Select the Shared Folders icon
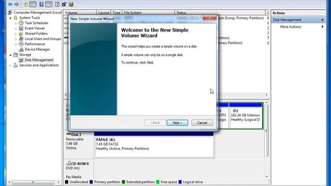This screenshot has height=186, width=331. [21, 34]
